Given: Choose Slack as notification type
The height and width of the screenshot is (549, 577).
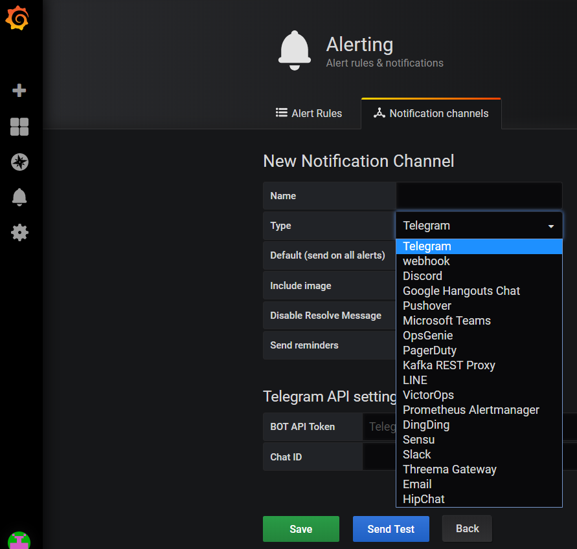Looking at the screenshot, I should click(x=416, y=454).
